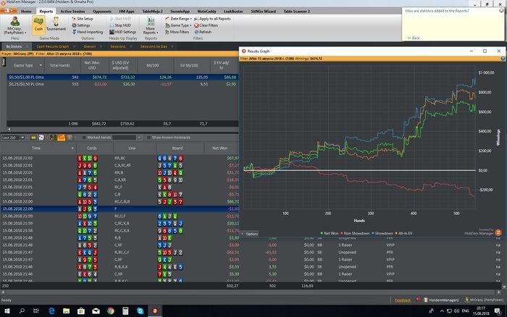Viewport: 507px width, 317px height.
Task: Click Net Won USD column header
Action: [x=92, y=65]
